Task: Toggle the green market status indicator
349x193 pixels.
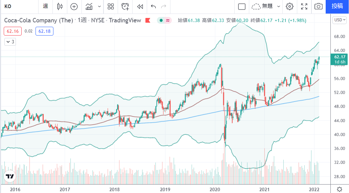Action: [161, 21]
